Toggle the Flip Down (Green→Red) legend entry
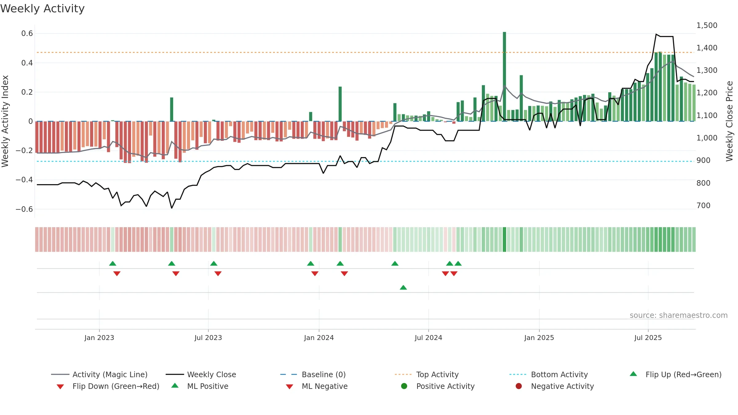This screenshot has height=415, width=738. pos(108,386)
